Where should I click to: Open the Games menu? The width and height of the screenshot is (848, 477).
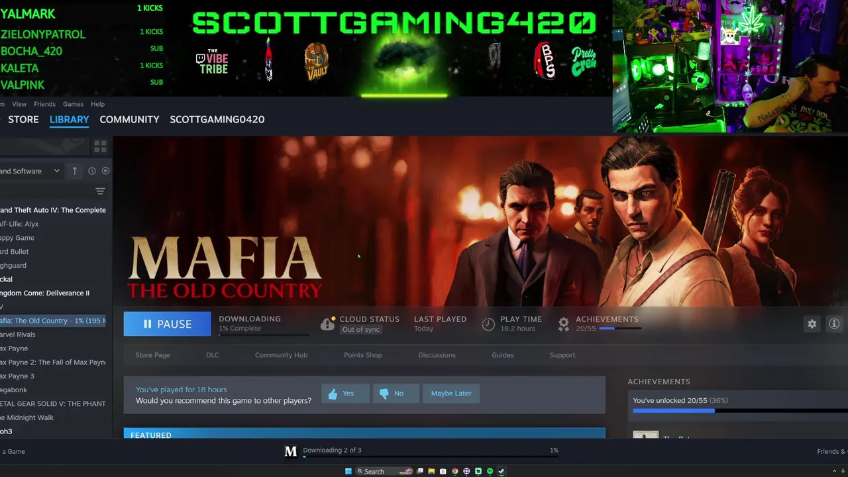pos(73,104)
